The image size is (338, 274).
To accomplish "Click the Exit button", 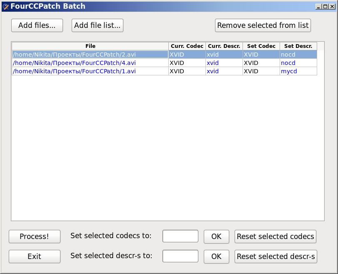I will (35, 257).
